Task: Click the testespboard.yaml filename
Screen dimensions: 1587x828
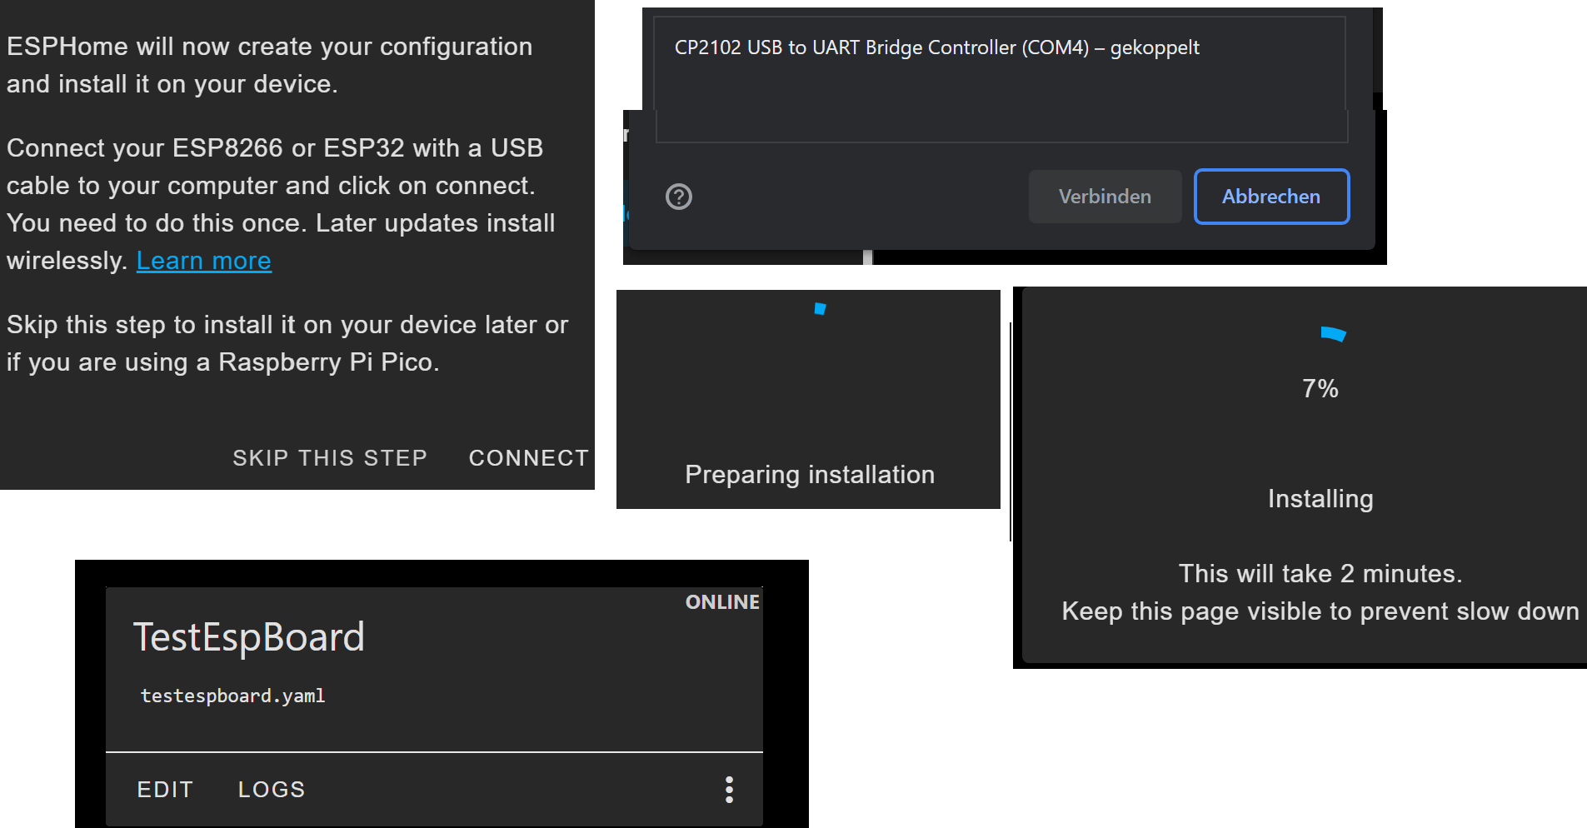Action: (x=232, y=696)
